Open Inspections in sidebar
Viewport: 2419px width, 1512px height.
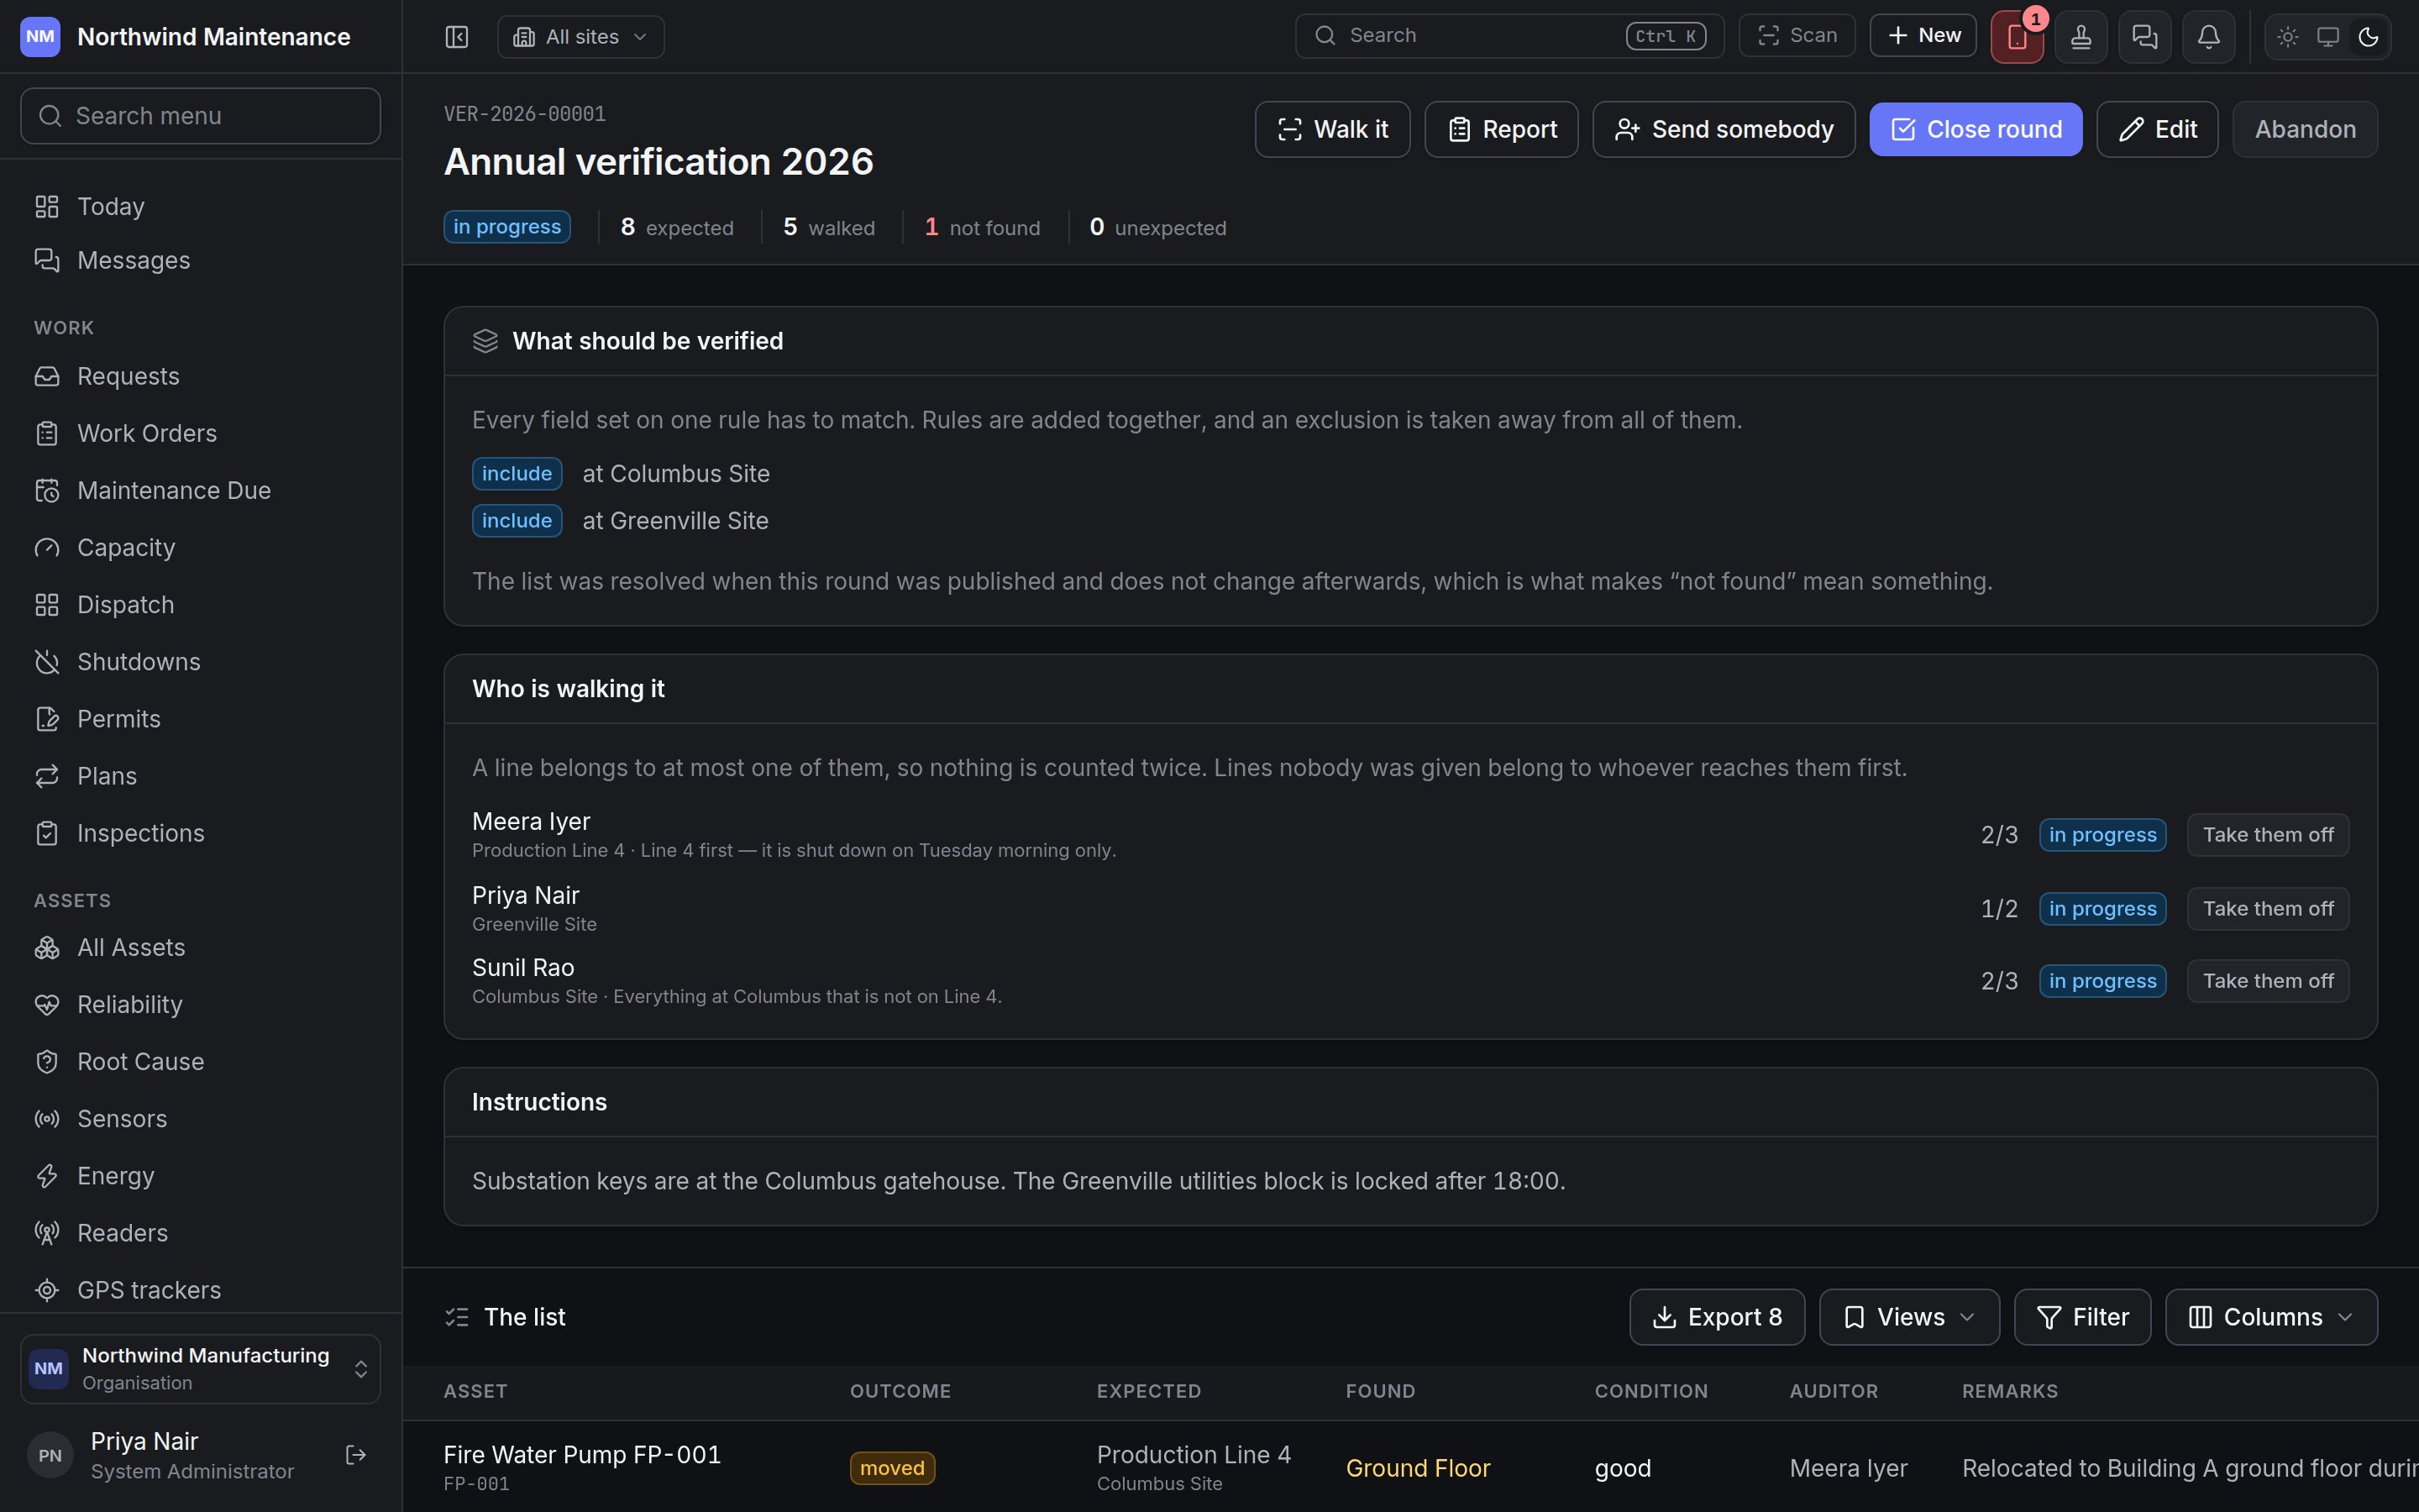click(201, 833)
